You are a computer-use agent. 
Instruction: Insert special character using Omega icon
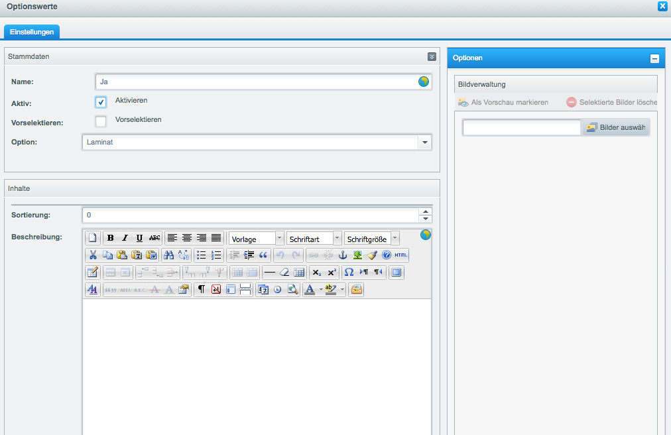[x=349, y=273]
